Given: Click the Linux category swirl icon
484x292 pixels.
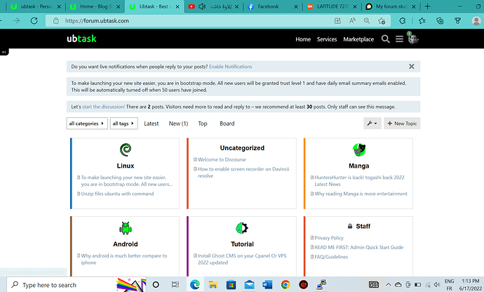Looking at the screenshot, I should [x=126, y=150].
